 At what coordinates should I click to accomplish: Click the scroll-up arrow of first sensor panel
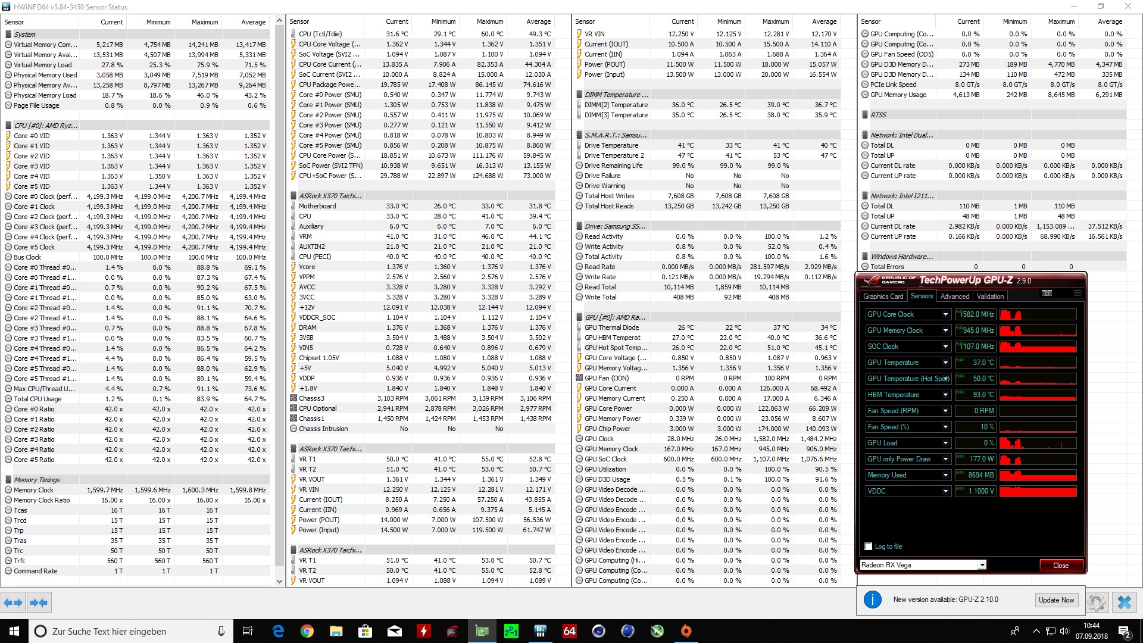(x=279, y=21)
